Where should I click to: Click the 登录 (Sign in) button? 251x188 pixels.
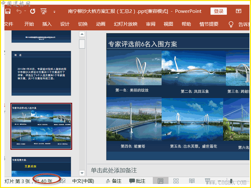point(219,11)
